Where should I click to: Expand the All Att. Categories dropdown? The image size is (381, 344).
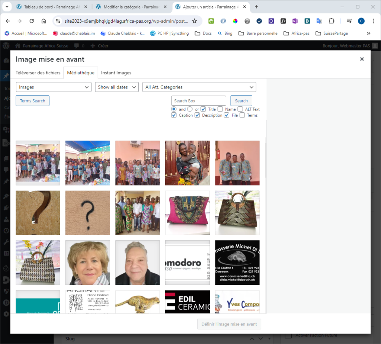pyautogui.click(x=199, y=87)
